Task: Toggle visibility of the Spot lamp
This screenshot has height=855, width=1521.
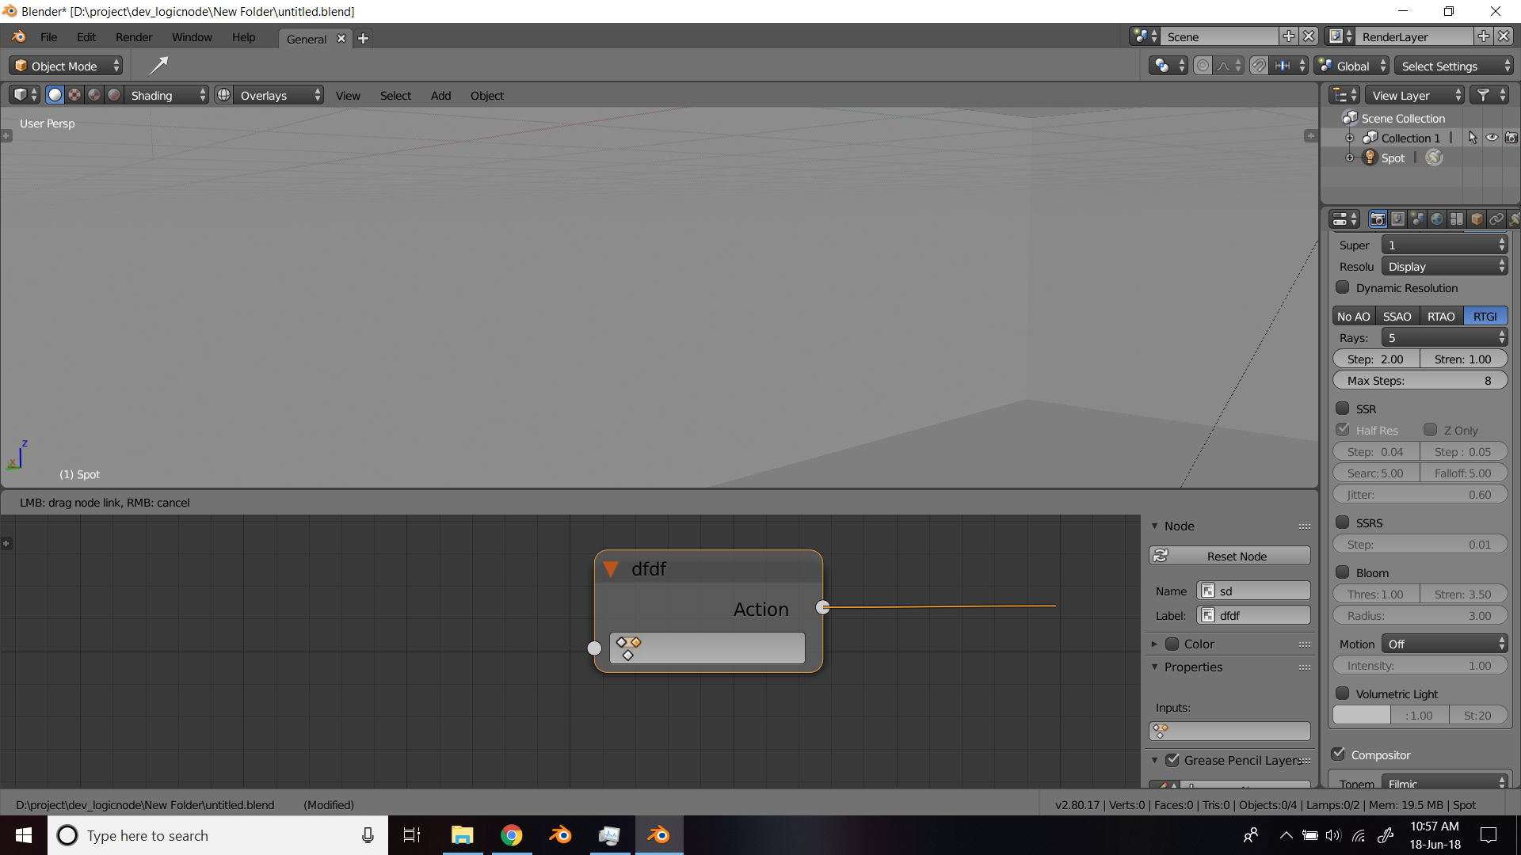Action: point(1492,157)
